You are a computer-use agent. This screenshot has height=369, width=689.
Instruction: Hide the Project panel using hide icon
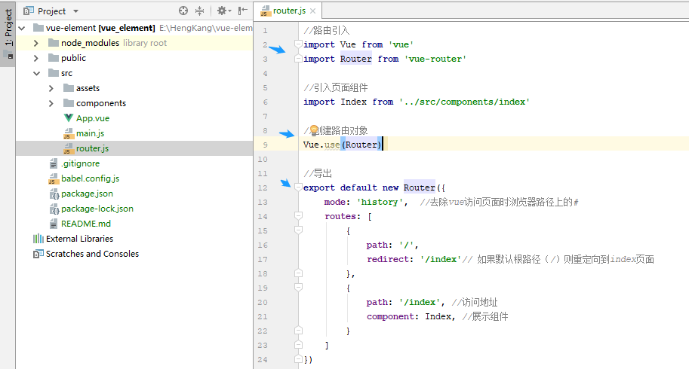[x=242, y=11]
